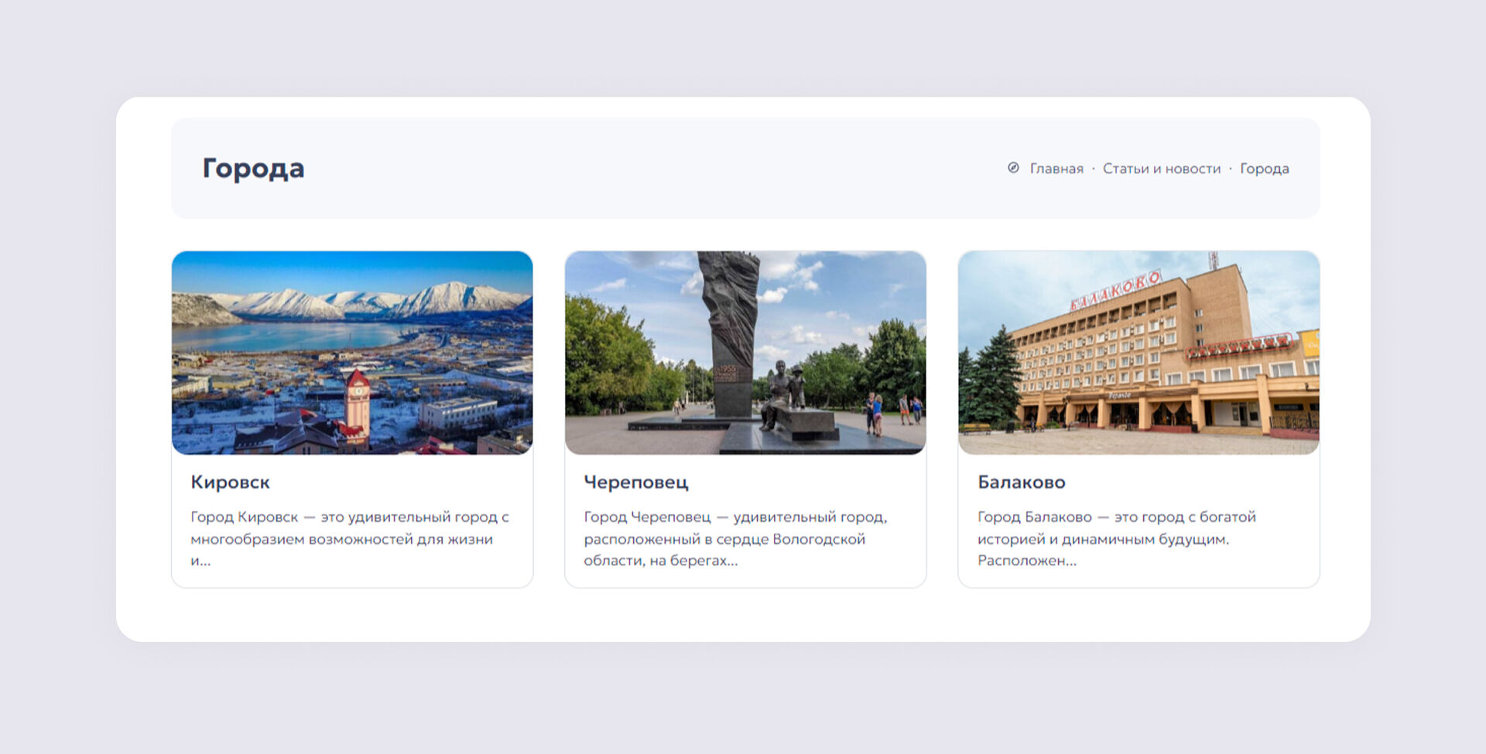Click the fir tree in the Балаково photo
The image size is (1486, 754).
click(x=992, y=379)
